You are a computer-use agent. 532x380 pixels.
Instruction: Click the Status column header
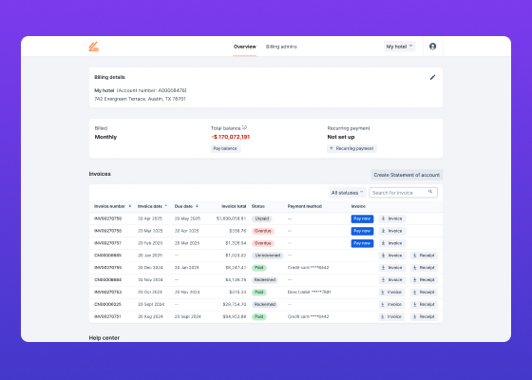coord(257,206)
